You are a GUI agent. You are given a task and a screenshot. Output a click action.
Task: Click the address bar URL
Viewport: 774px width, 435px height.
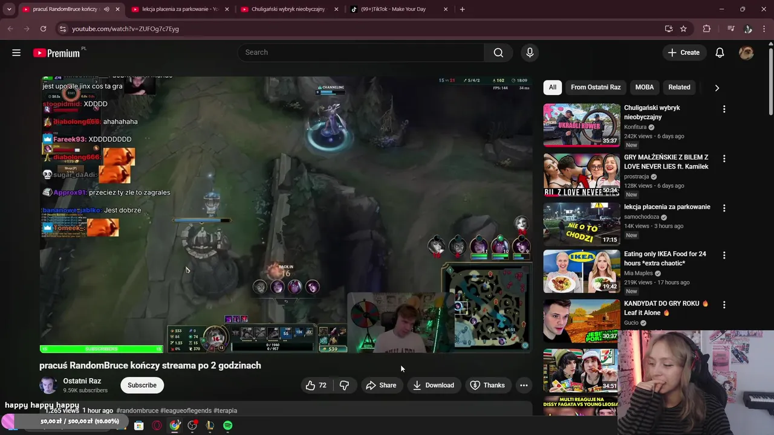125,28
